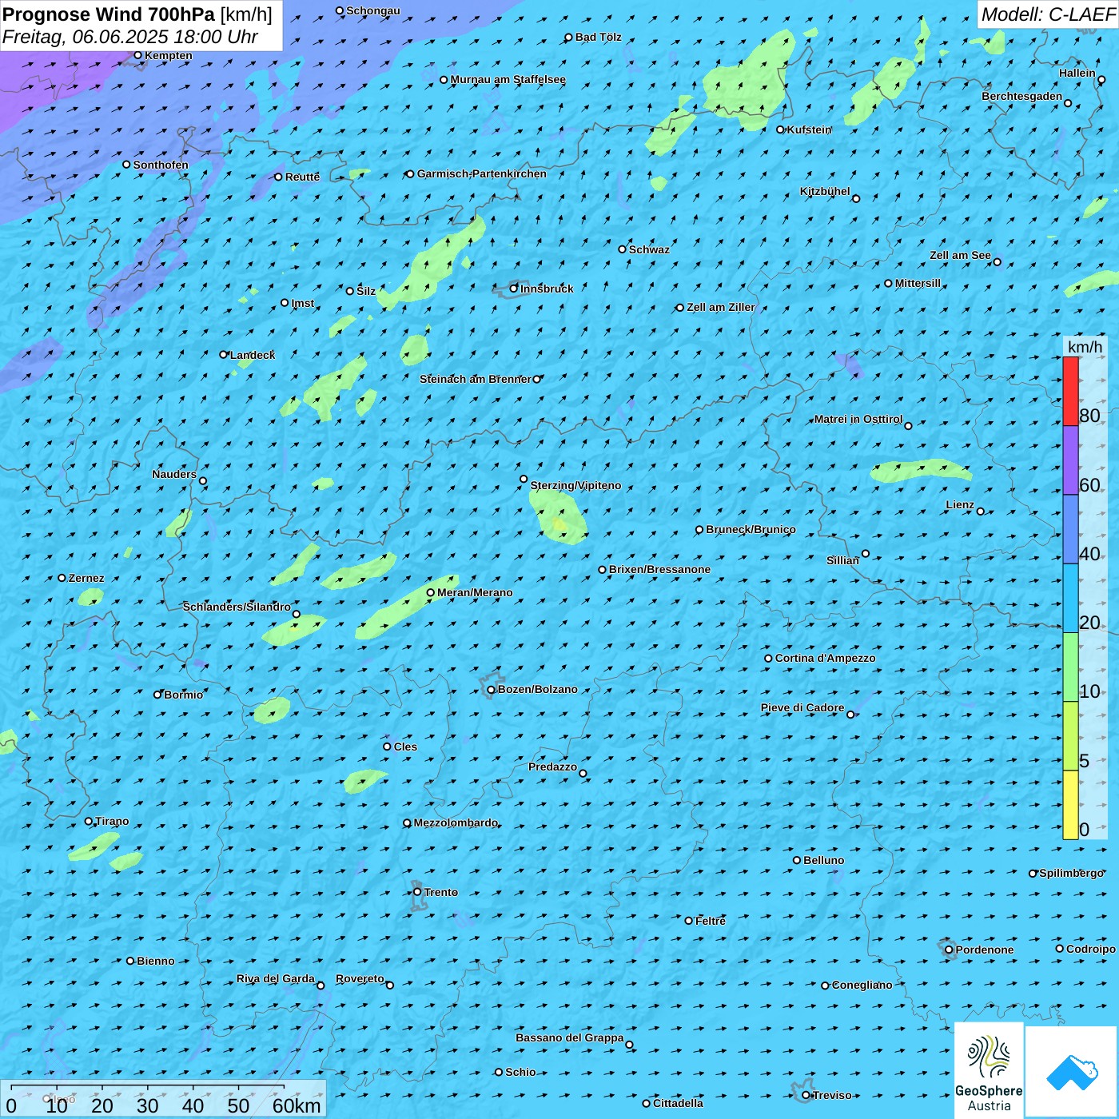Click the 'Steinach am Brenner' label

point(476,379)
